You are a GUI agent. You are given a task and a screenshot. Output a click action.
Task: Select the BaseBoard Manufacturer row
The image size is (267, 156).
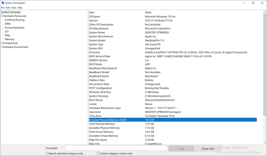tap(173, 68)
